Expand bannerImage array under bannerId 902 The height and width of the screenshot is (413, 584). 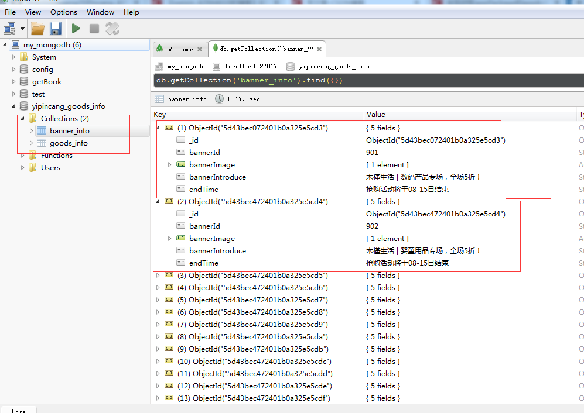click(x=169, y=238)
